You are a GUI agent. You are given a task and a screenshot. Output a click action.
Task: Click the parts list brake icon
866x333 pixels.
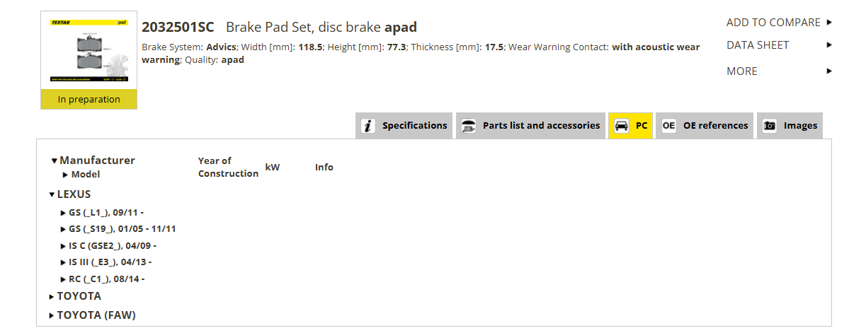point(469,126)
